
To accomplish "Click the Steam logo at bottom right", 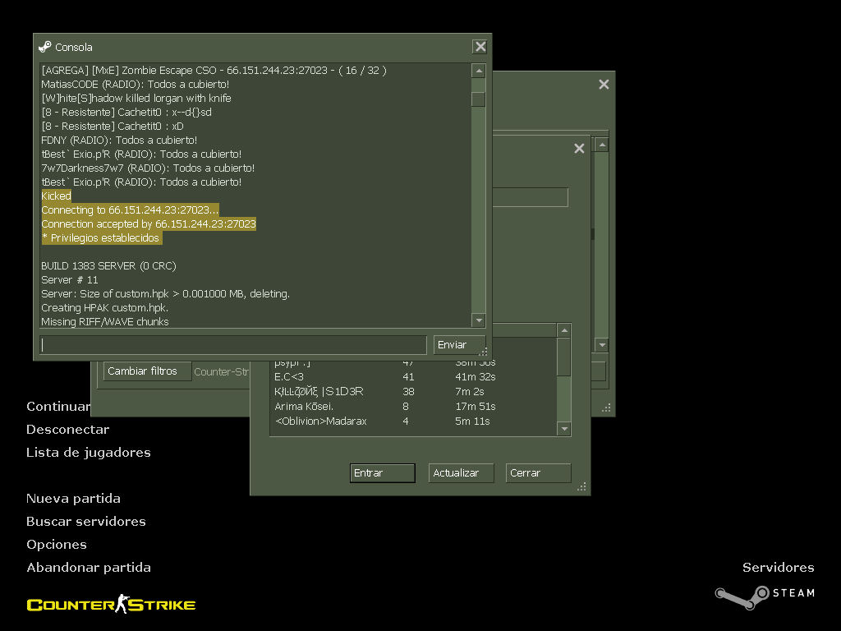I will (765, 596).
